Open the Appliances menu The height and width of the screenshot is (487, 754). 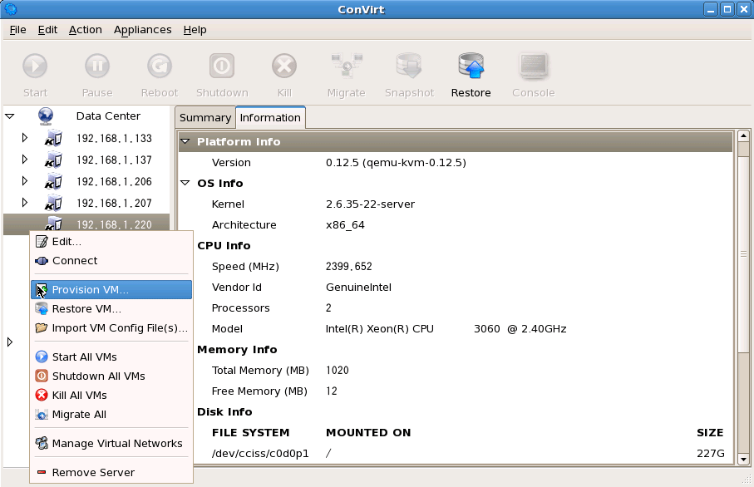142,30
